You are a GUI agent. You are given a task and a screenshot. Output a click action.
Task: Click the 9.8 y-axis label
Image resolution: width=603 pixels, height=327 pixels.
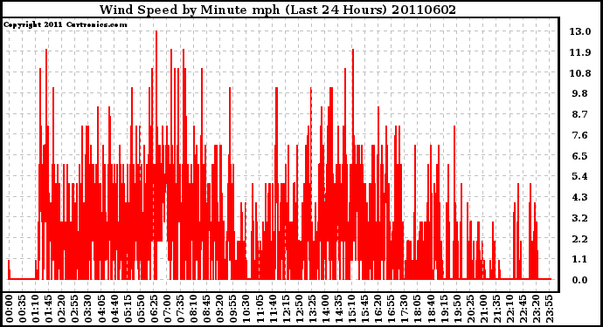point(580,93)
